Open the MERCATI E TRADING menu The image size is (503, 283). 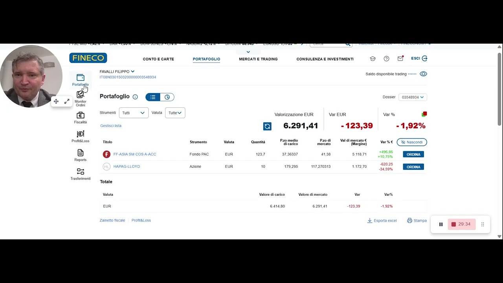258,59
